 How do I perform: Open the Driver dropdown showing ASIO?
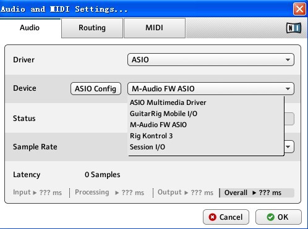211,60
